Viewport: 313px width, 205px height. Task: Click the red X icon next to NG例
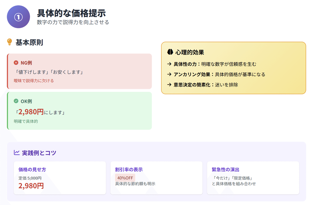tap(16, 63)
